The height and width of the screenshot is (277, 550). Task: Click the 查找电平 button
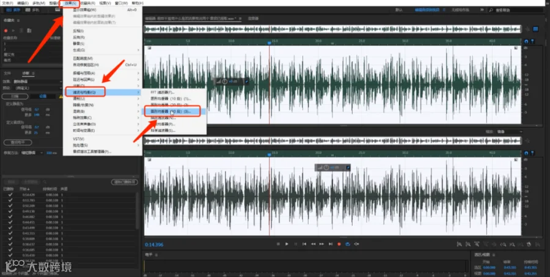[18, 142]
